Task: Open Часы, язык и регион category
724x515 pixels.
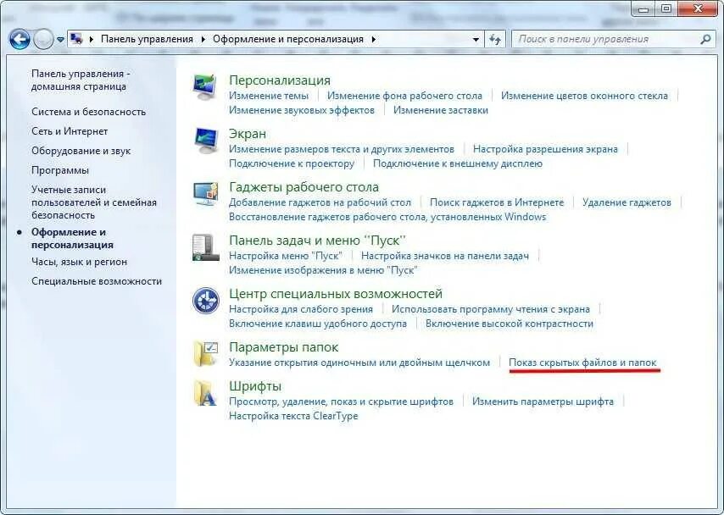Action: pos(80,262)
